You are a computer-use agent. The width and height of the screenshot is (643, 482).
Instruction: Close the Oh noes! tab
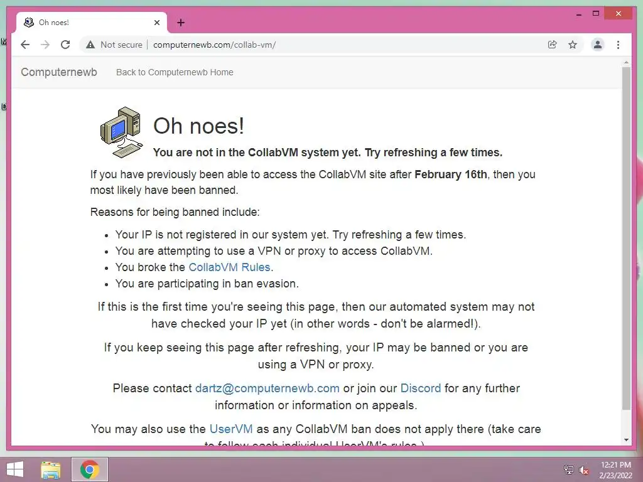pyautogui.click(x=156, y=23)
